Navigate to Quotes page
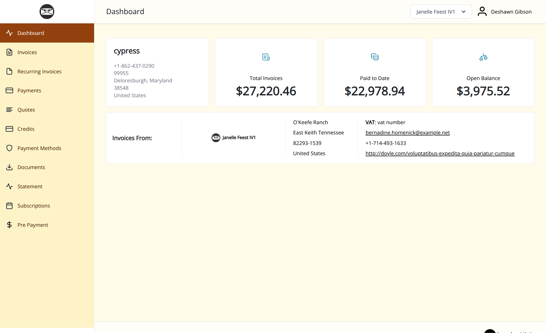Screen dimensions: 546x333 click(x=47, y=110)
